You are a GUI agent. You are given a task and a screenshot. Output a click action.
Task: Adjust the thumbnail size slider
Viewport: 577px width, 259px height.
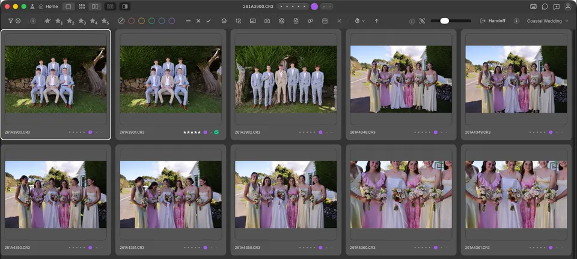(451, 21)
